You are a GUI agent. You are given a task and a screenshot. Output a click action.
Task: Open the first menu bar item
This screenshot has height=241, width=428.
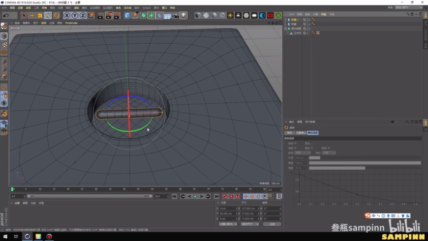[x=4, y=8]
